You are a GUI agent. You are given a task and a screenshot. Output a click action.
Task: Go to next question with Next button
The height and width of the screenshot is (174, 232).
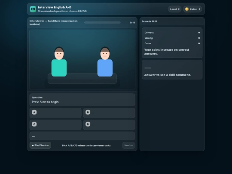[128, 145]
